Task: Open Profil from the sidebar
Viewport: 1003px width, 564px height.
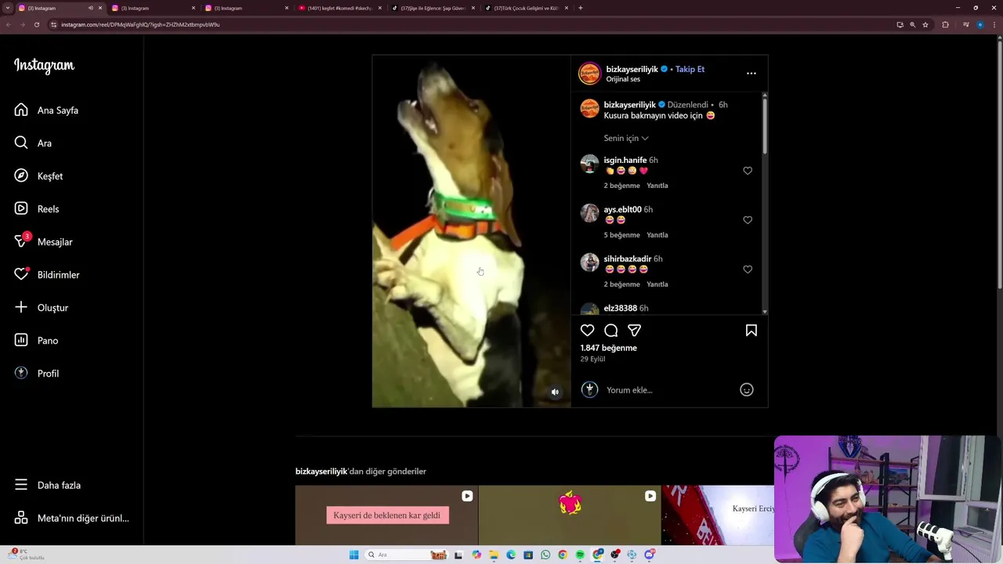Action: (38, 374)
